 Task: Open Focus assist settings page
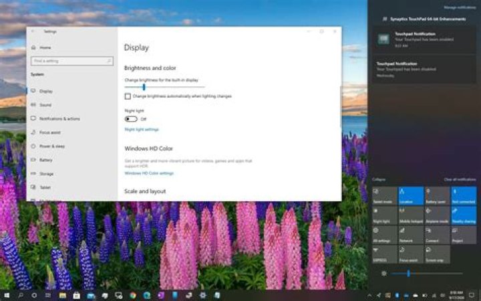71,132
